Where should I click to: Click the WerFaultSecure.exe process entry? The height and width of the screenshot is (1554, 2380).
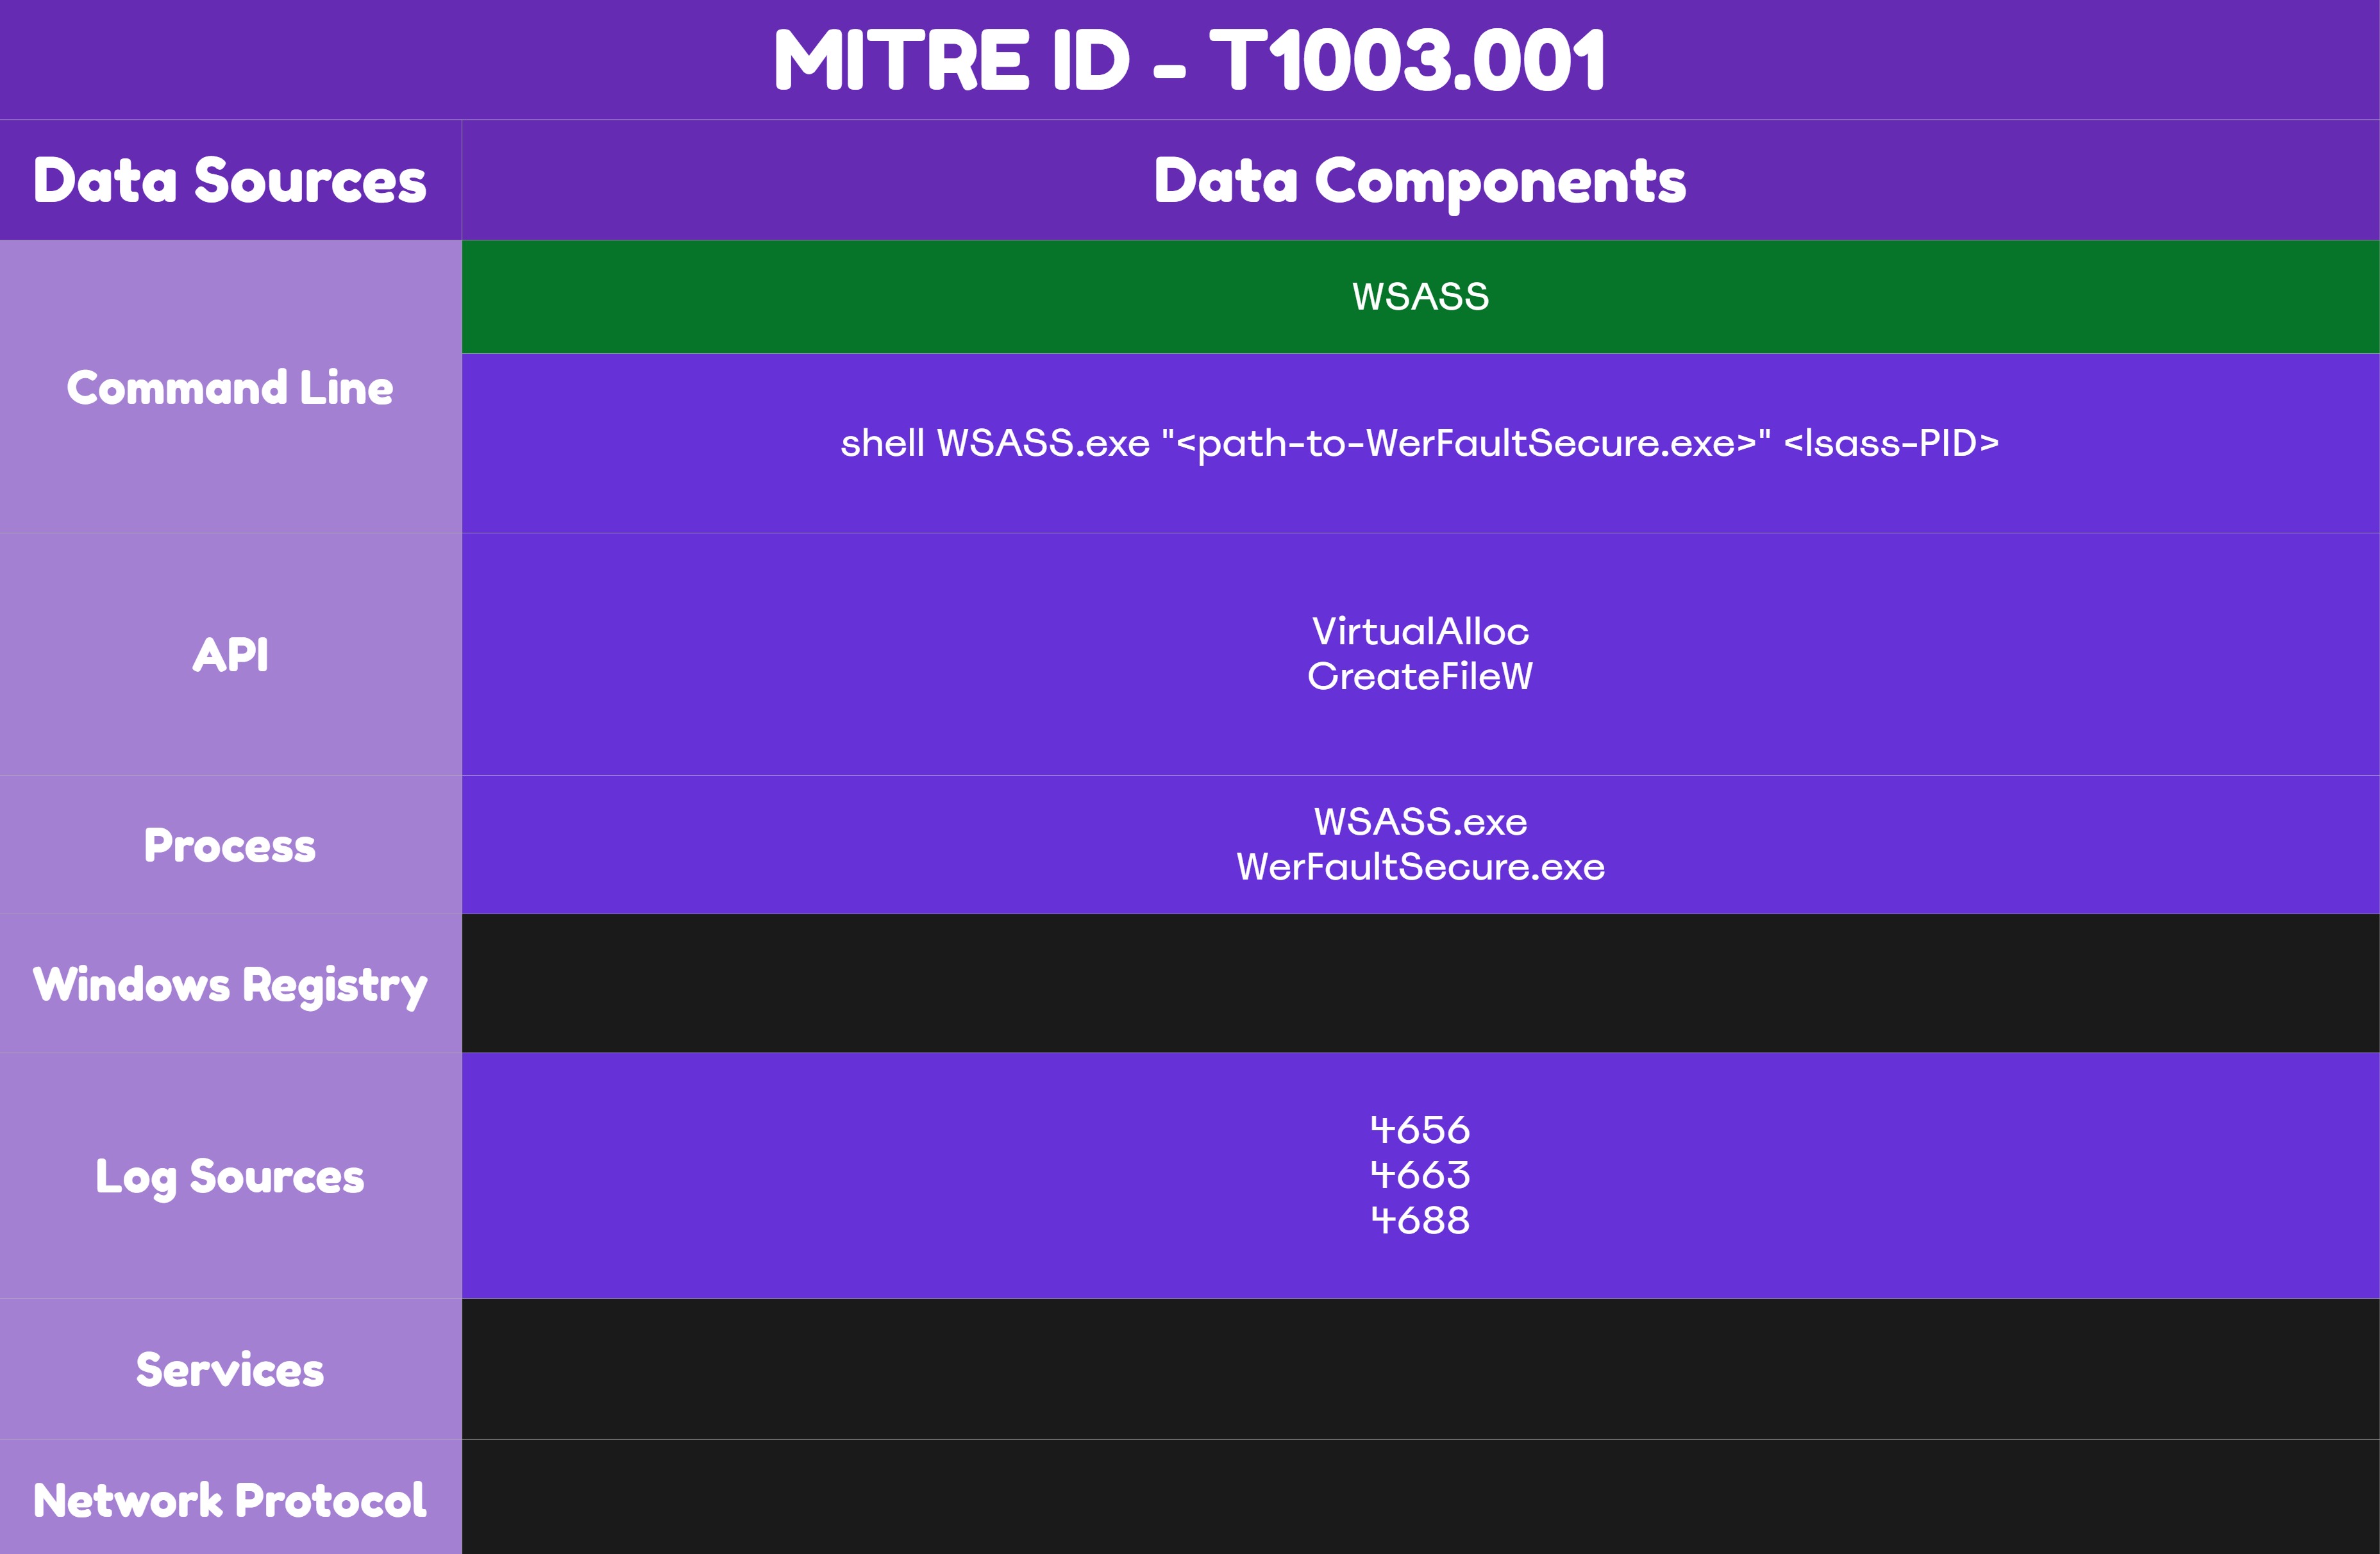tap(1420, 868)
